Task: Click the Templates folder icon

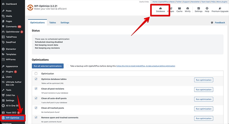Action: 3,54
